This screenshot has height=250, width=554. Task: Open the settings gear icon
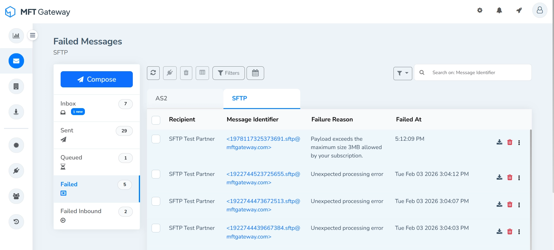point(480,10)
